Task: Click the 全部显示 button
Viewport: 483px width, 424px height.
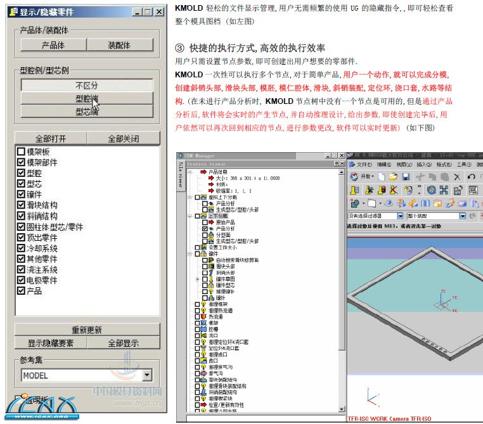Action: [124, 342]
